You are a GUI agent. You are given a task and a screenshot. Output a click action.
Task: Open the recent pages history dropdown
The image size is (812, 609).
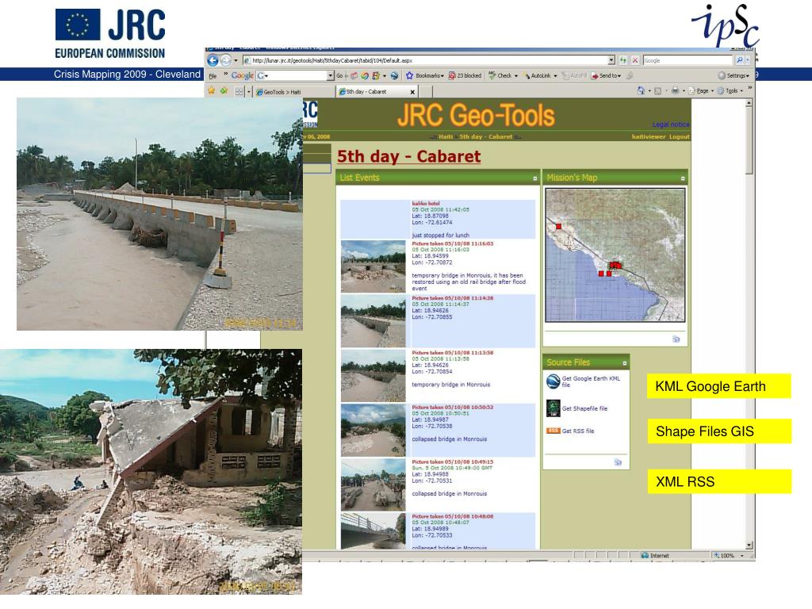tap(236, 60)
